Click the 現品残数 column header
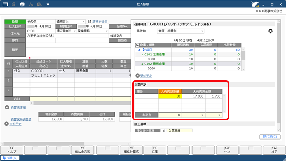286x161 pixels. coord(183,45)
